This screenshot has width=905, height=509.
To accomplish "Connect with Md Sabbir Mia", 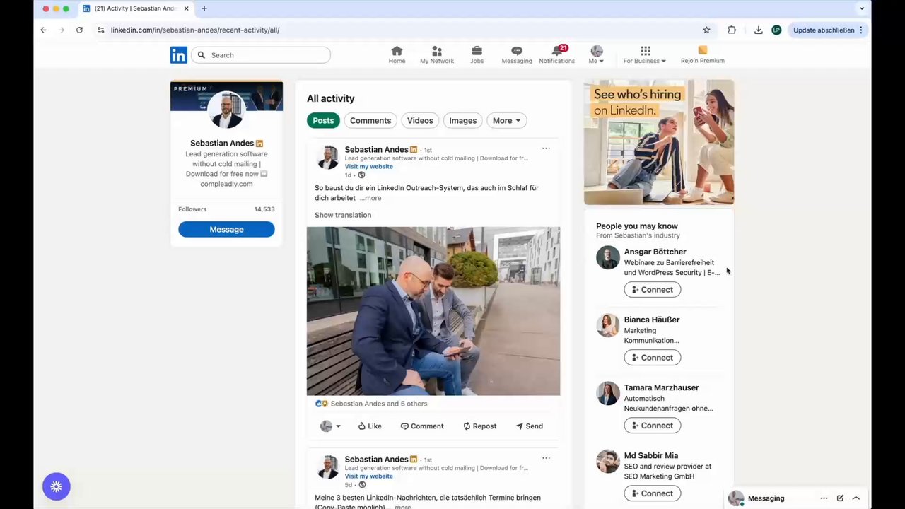I will [653, 493].
